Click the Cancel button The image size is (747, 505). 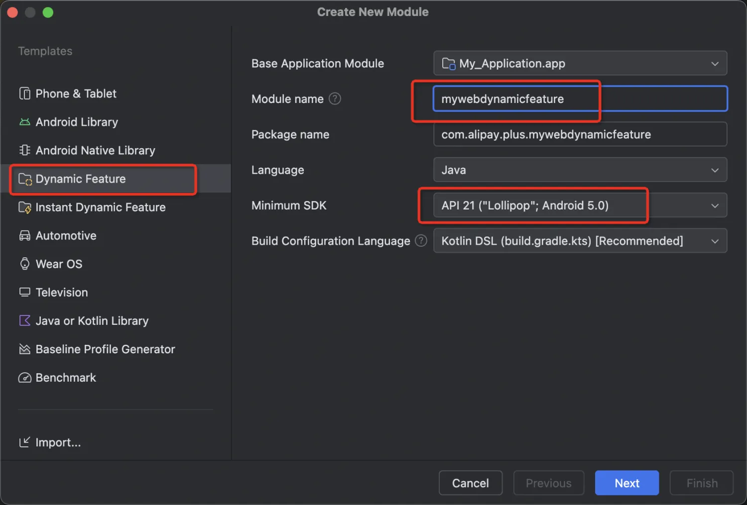470,483
